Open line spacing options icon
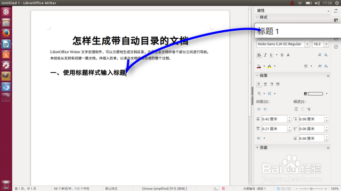This screenshot has width=341, height=191. tap(259, 138)
